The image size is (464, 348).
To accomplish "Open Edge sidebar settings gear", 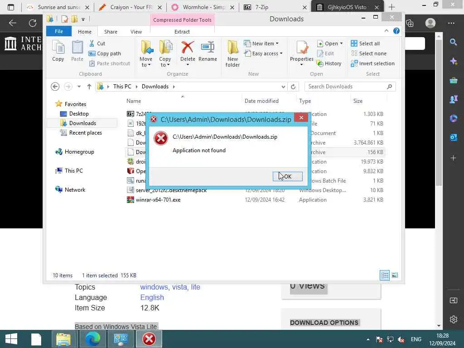I will 453,319.
